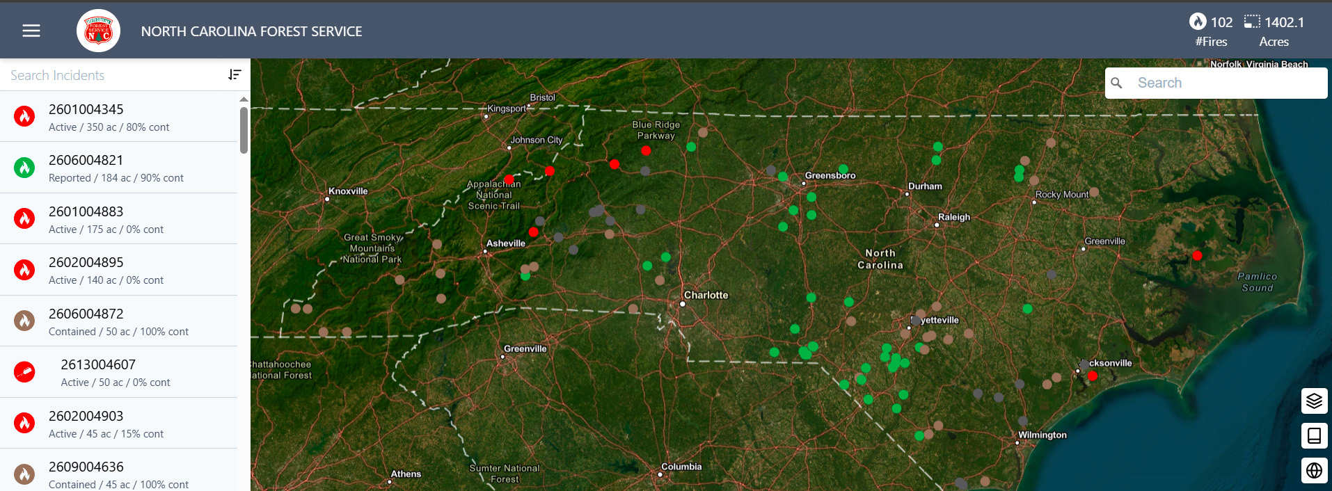Click the red fire icon for incident 2601004345
Viewport: 1332px width, 491px height.
24,117
